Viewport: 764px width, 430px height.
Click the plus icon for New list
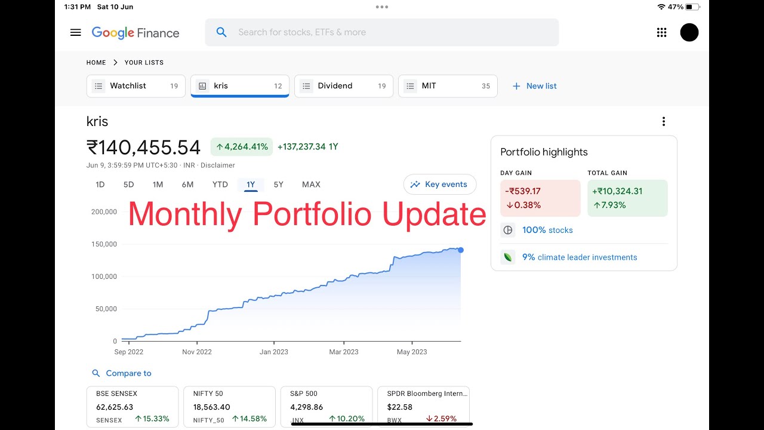[x=516, y=86]
